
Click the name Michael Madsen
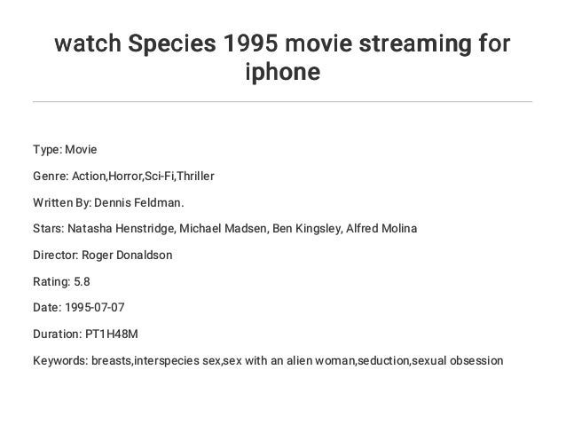click(223, 229)
